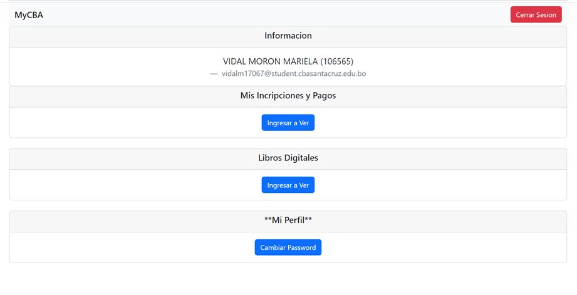
Task: Click the dash preceding the email address
Action: coord(214,74)
